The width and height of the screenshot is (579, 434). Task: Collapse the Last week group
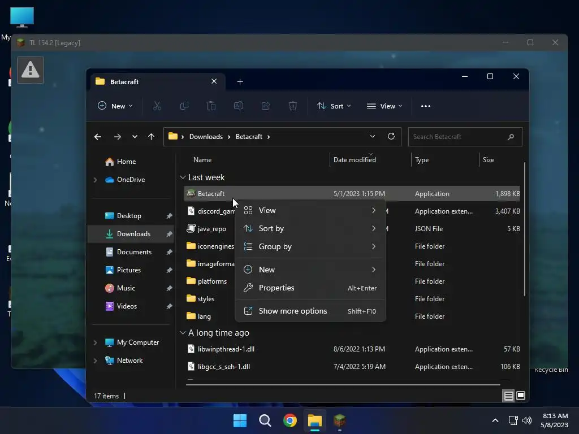click(x=183, y=177)
